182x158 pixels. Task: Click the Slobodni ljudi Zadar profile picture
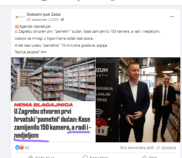[20, 17]
